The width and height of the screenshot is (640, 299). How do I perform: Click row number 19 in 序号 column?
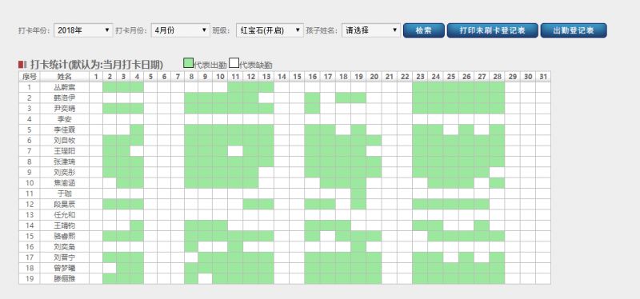click(30, 278)
